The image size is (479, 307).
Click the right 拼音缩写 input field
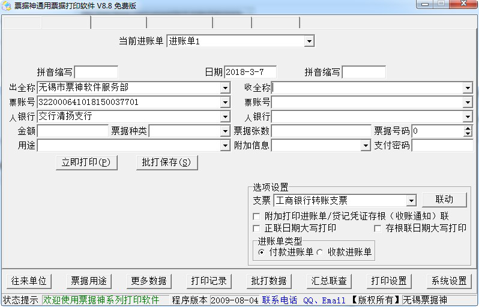pos(364,73)
